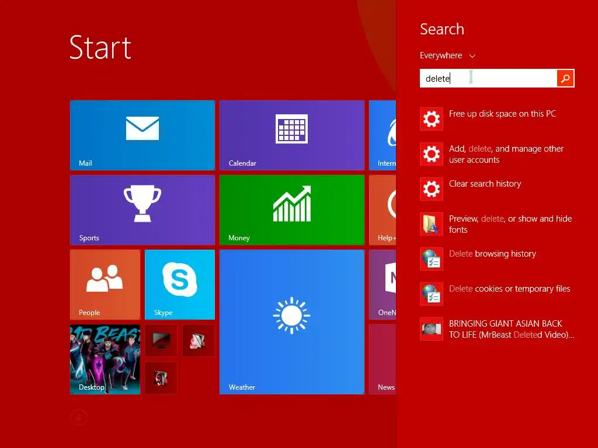The width and height of the screenshot is (598, 448).
Task: Click globe icon beside Delete browsing history
Action: coord(432,259)
